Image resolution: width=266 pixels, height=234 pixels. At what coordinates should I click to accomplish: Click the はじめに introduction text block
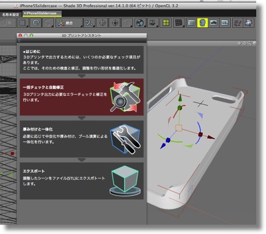tap(82, 60)
